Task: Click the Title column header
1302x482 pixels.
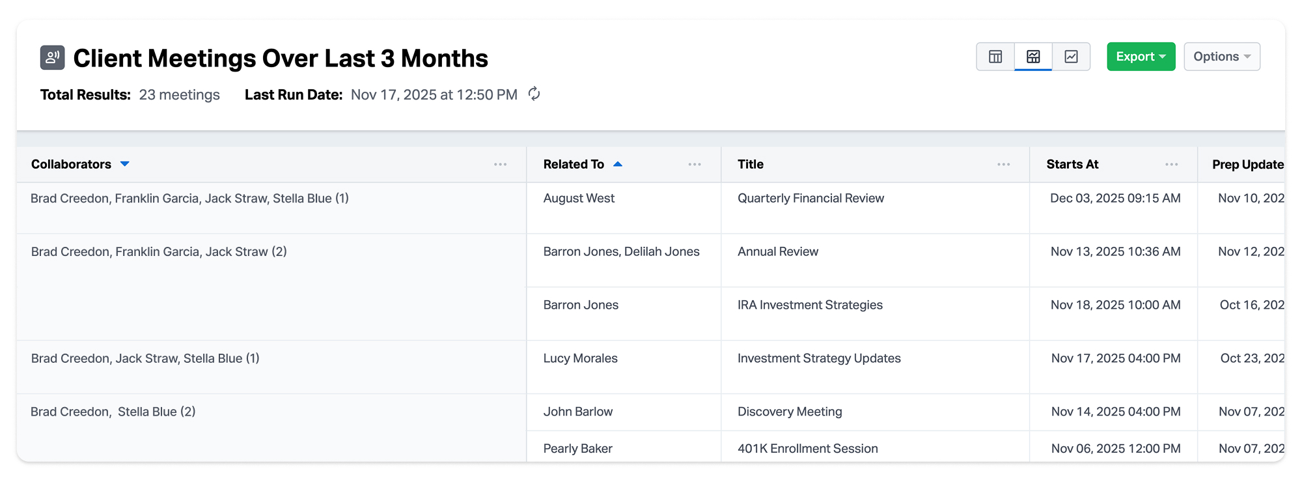Action: pyautogui.click(x=751, y=165)
